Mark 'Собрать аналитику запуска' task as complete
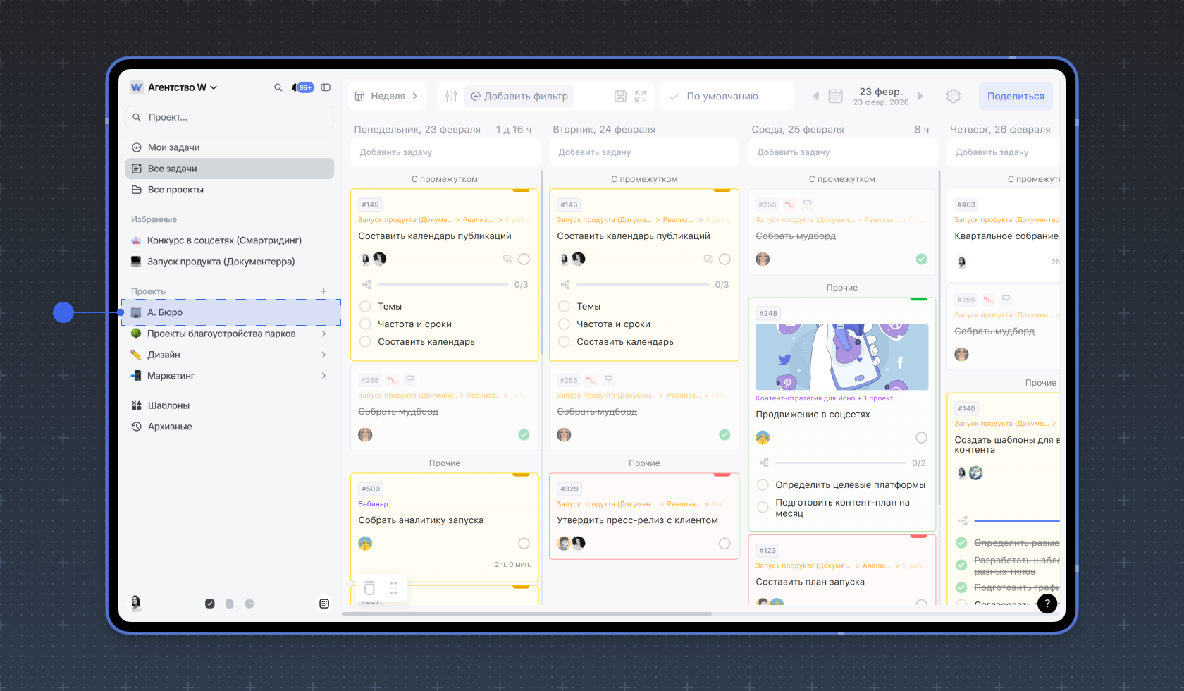The width and height of the screenshot is (1184, 691). [x=524, y=544]
